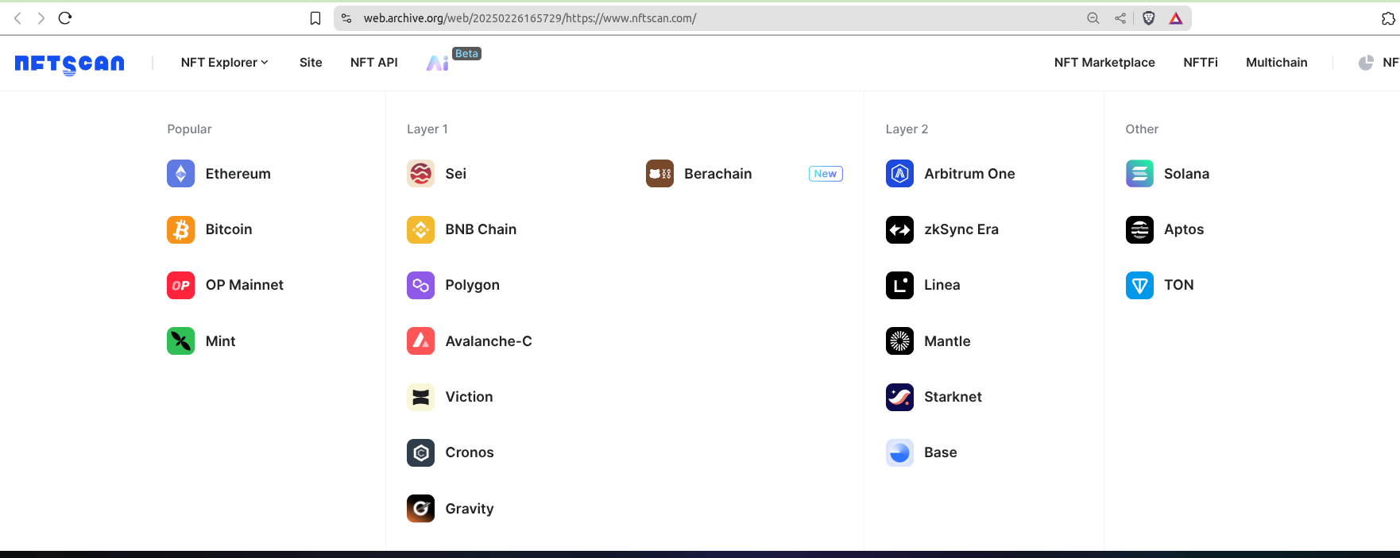Select Polygon under Layer 1

pos(473,286)
